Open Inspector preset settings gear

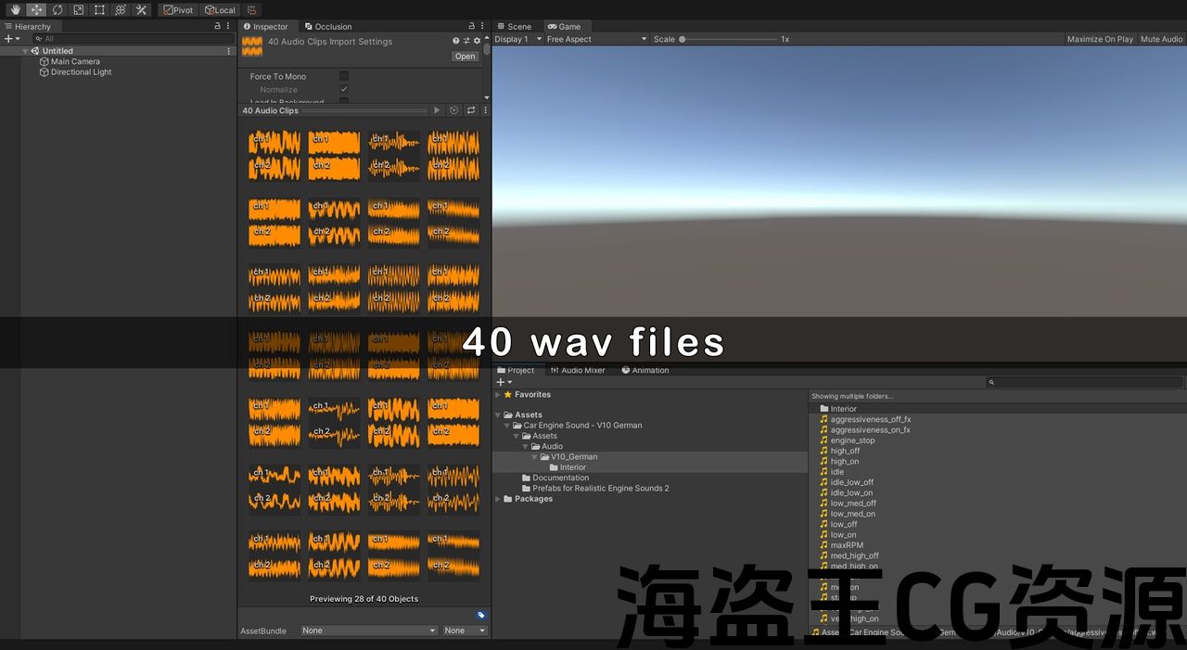click(x=477, y=41)
